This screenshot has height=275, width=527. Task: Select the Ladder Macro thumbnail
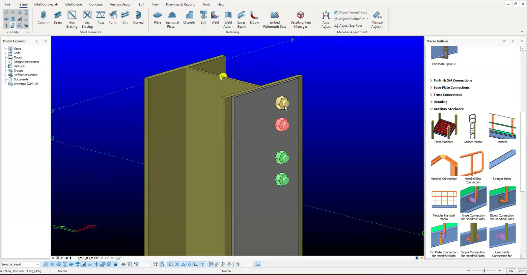coord(473,128)
